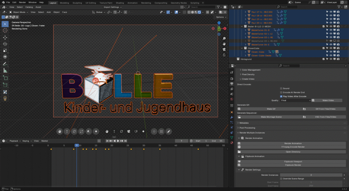The width and height of the screenshot is (349, 191).
Task: Click the Make Video button
Action: coord(327,100)
